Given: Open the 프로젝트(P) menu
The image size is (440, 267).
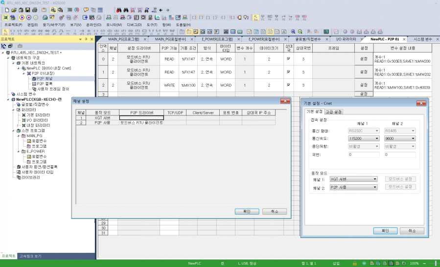Looking at the screenshot, I should (x=13, y=24).
